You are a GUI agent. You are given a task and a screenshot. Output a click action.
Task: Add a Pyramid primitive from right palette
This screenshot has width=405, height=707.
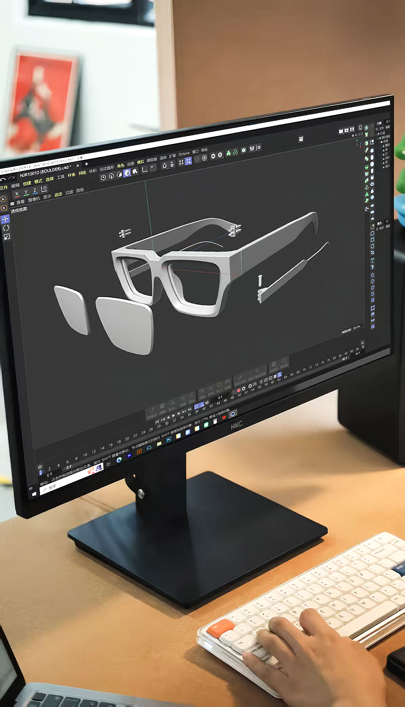(x=372, y=218)
